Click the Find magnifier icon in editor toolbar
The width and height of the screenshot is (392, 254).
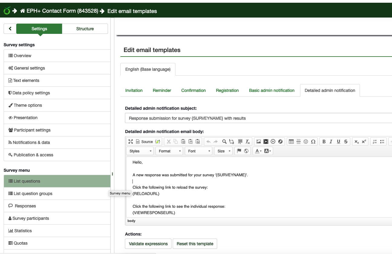click(224, 142)
